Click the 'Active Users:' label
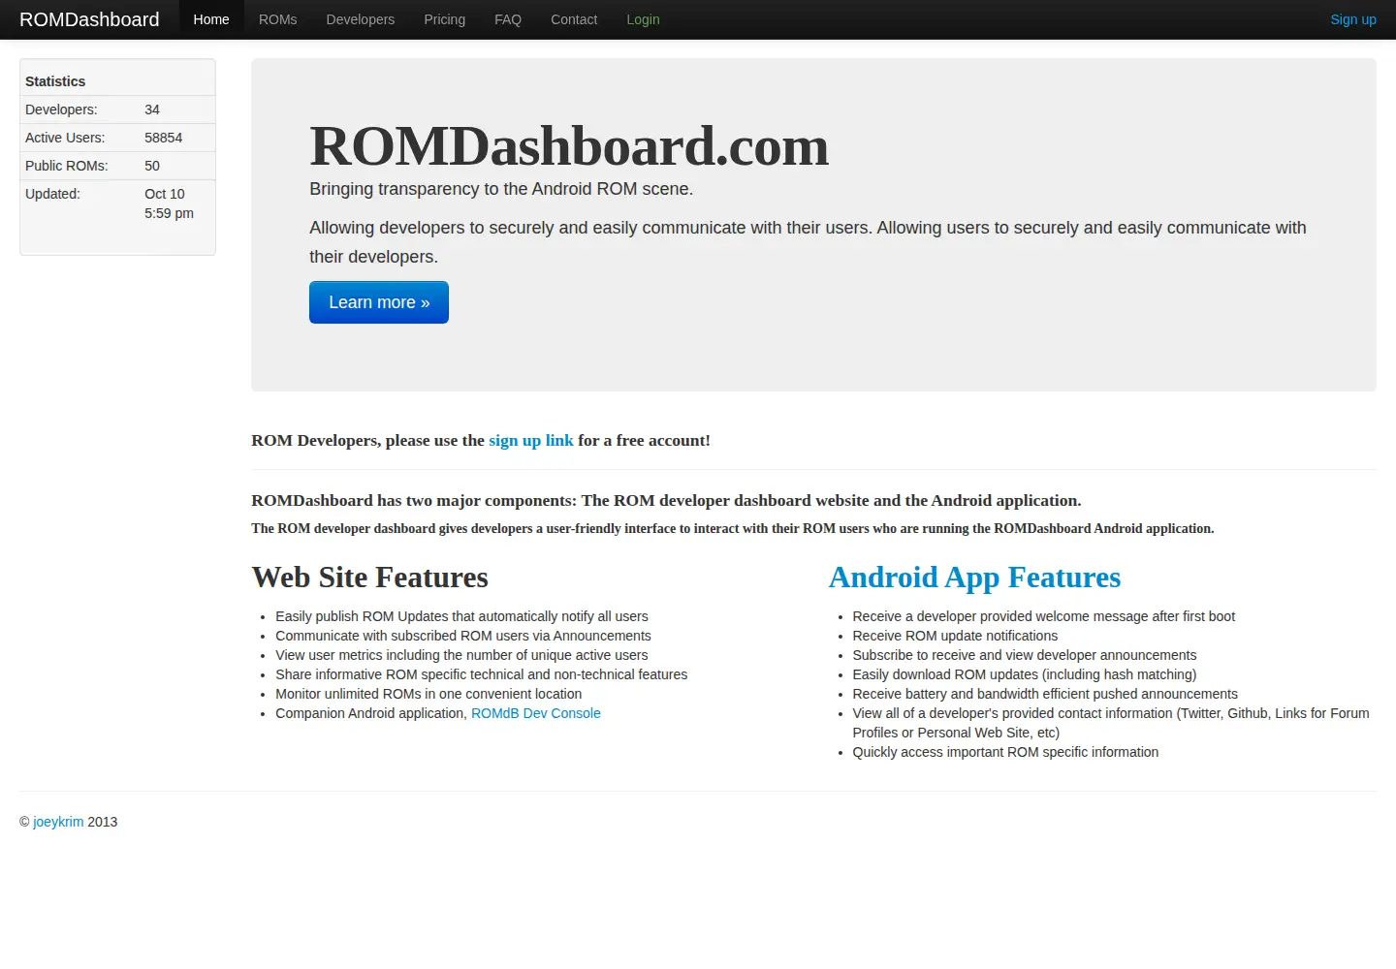The height and width of the screenshot is (969, 1396). 65,138
